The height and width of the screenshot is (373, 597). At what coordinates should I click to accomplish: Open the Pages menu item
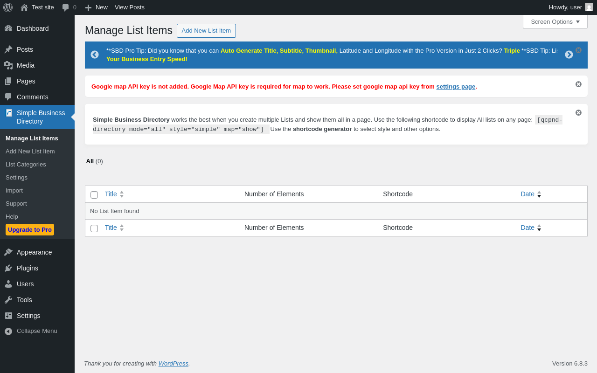coord(37,81)
